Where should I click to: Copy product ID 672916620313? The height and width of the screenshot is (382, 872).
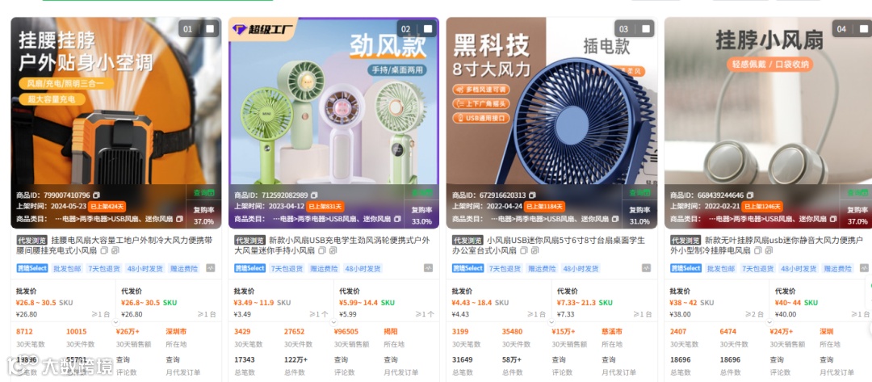pyautogui.click(x=532, y=195)
